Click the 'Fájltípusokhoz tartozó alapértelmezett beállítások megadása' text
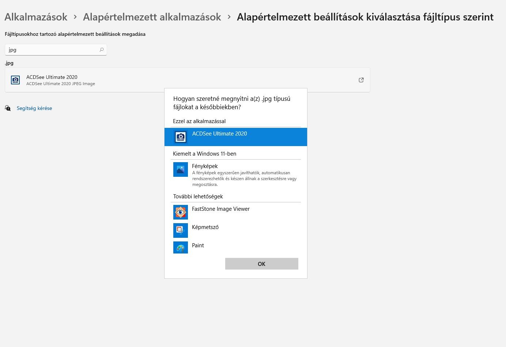This screenshot has height=347, width=506. [75, 34]
